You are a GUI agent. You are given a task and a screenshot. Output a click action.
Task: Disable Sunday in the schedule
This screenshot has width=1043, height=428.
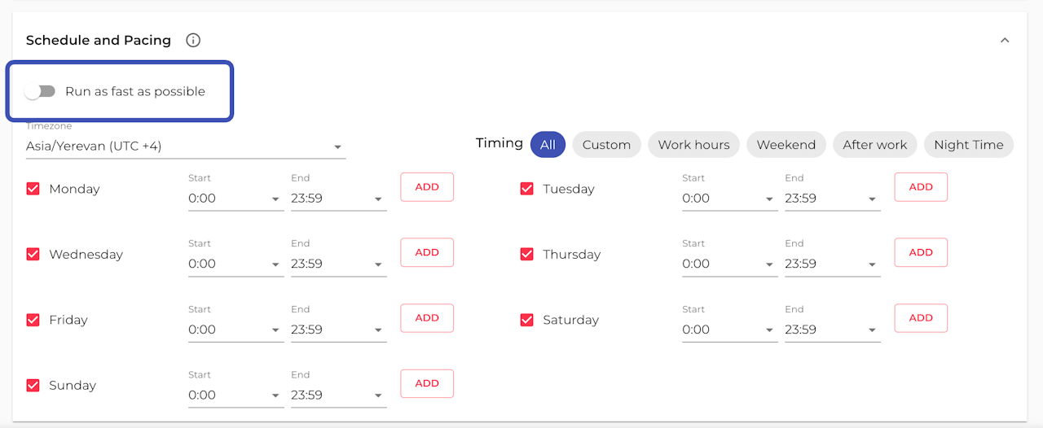click(x=33, y=386)
